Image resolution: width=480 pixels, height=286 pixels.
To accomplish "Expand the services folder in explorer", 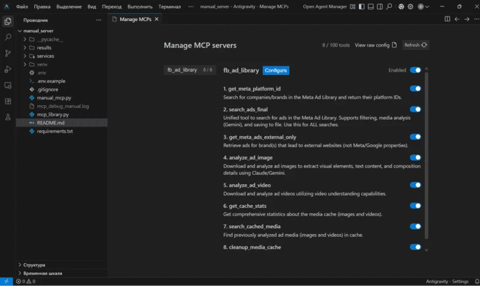I will click(x=45, y=56).
